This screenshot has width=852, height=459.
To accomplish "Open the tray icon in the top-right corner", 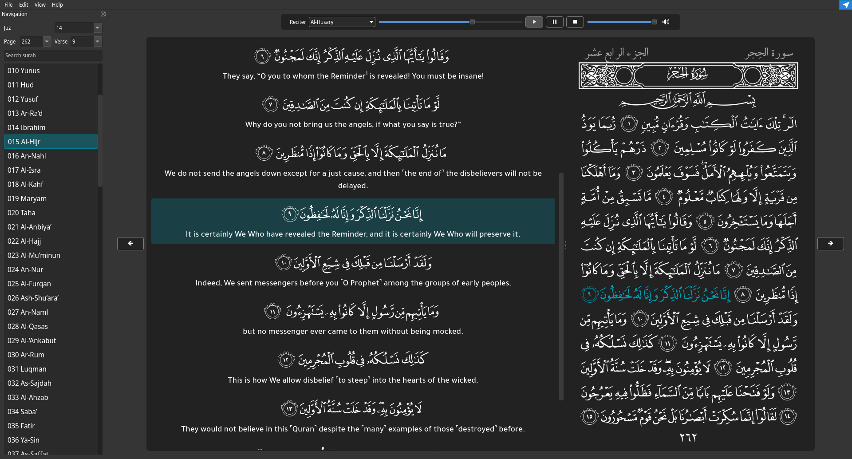I will point(844,5).
